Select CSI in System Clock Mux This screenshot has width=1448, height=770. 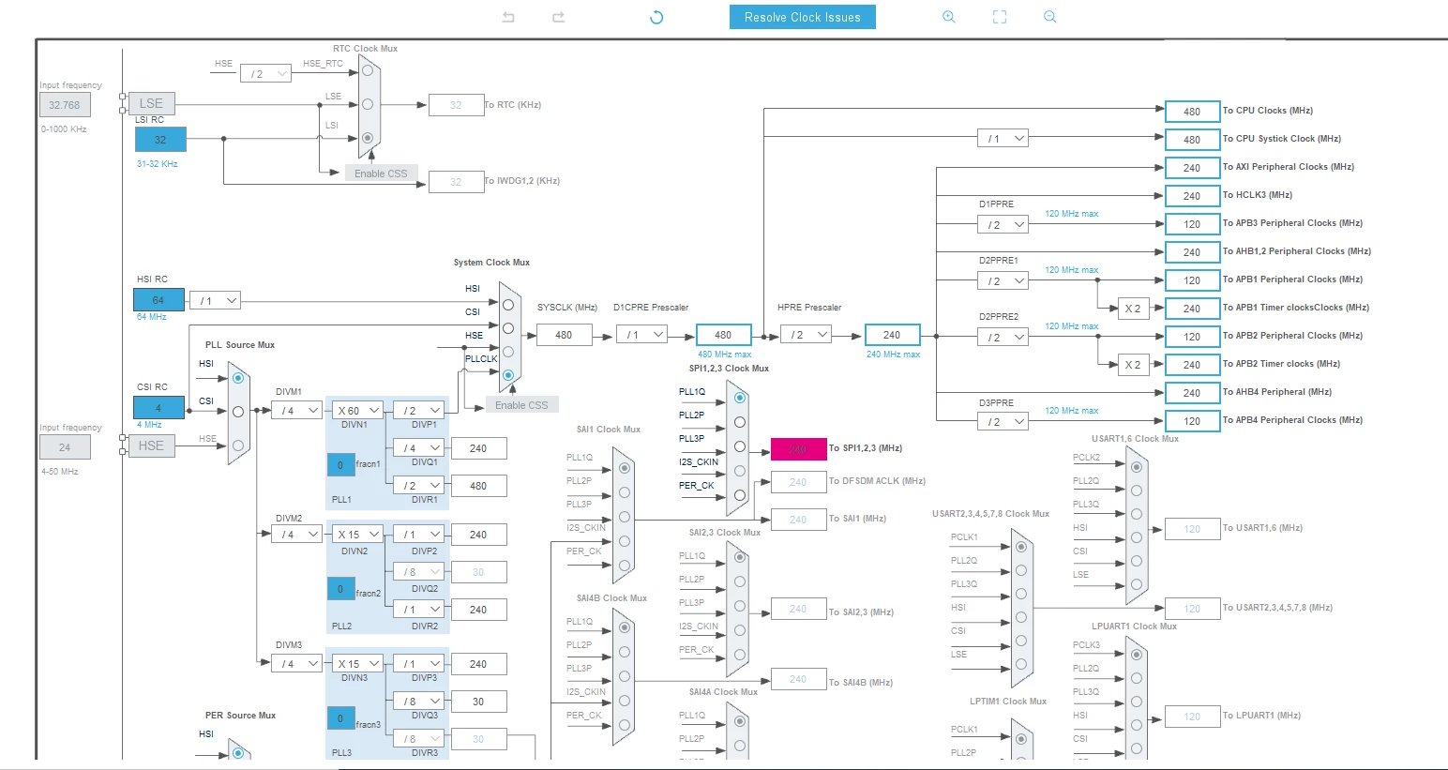pyautogui.click(x=508, y=328)
